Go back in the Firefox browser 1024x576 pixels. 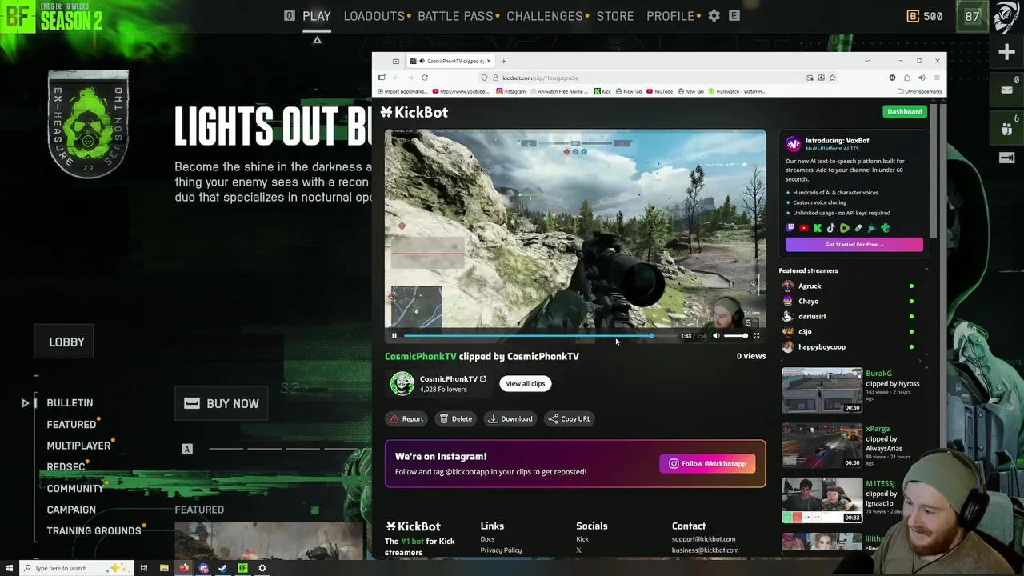click(x=396, y=78)
